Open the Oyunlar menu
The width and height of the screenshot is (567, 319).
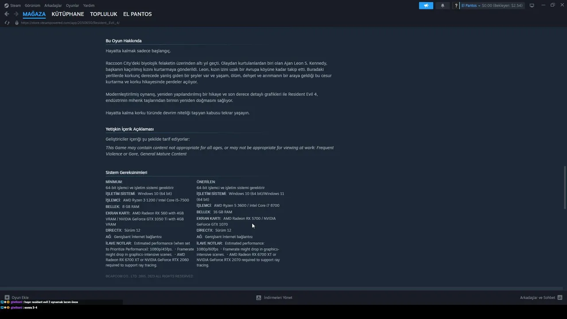coord(72,5)
